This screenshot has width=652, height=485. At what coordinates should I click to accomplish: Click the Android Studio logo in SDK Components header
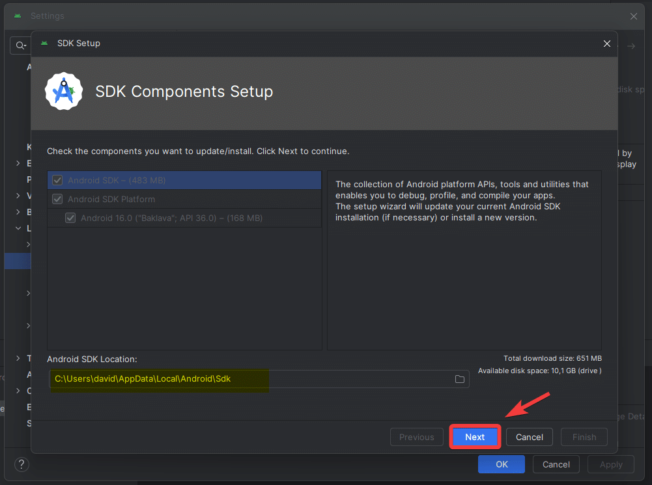[x=63, y=91]
